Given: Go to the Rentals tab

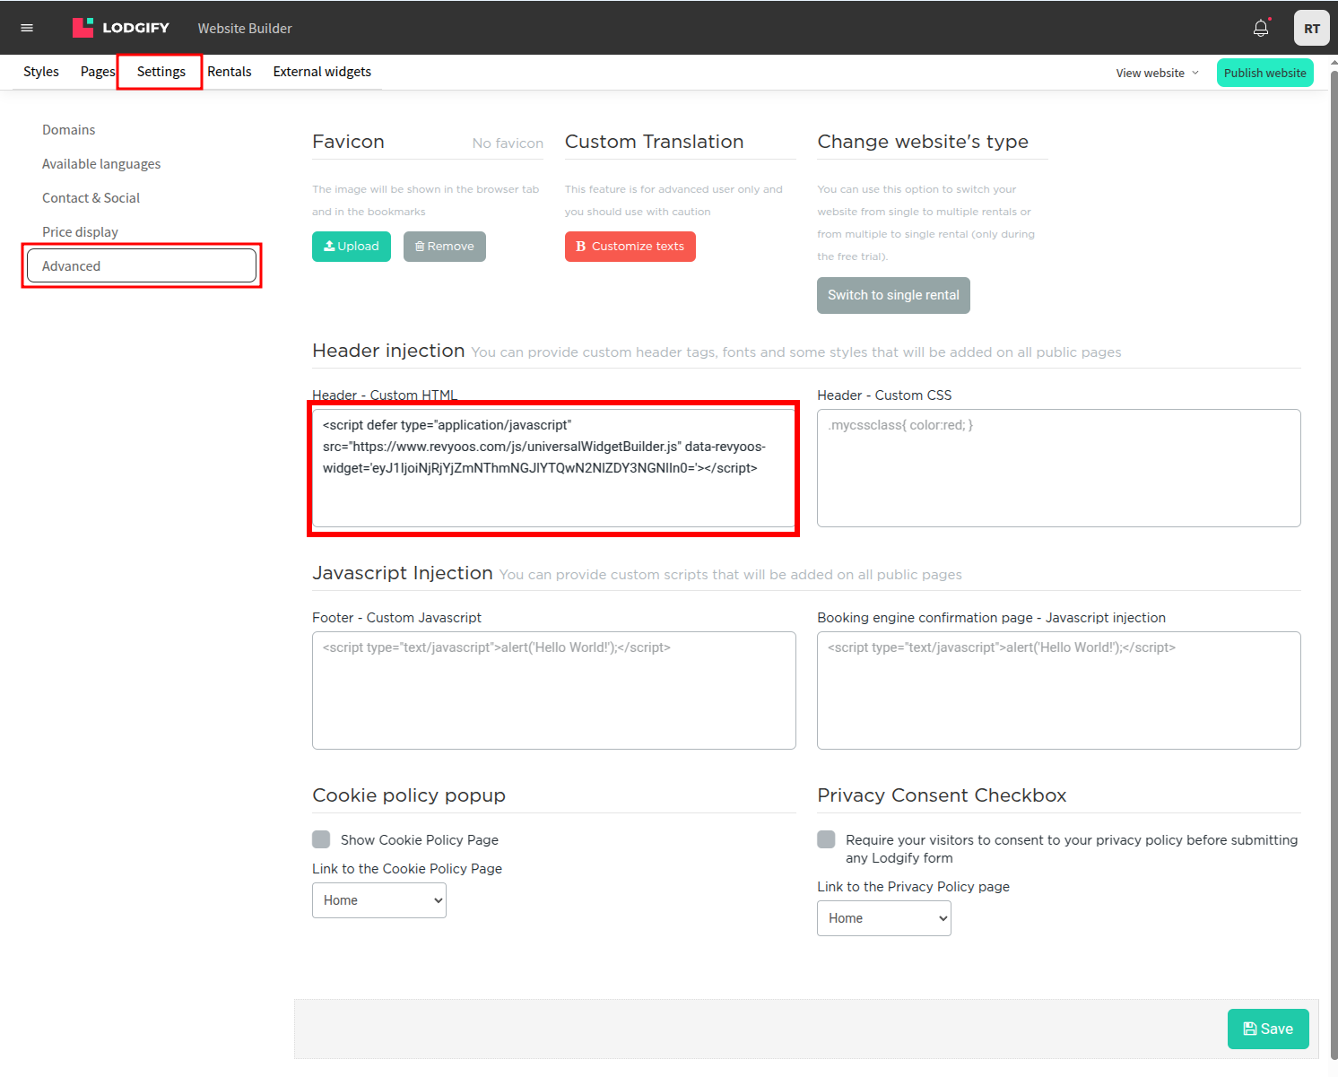Looking at the screenshot, I should point(230,72).
